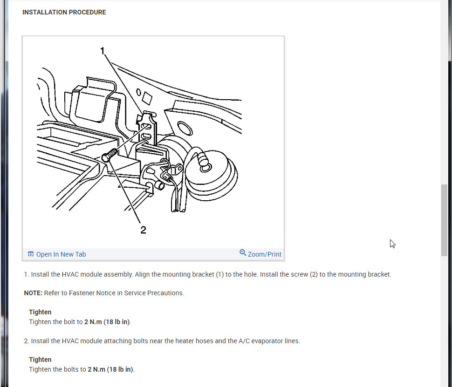
Task: Click the NOTE about the Fastener Notice
Action: (x=104, y=293)
